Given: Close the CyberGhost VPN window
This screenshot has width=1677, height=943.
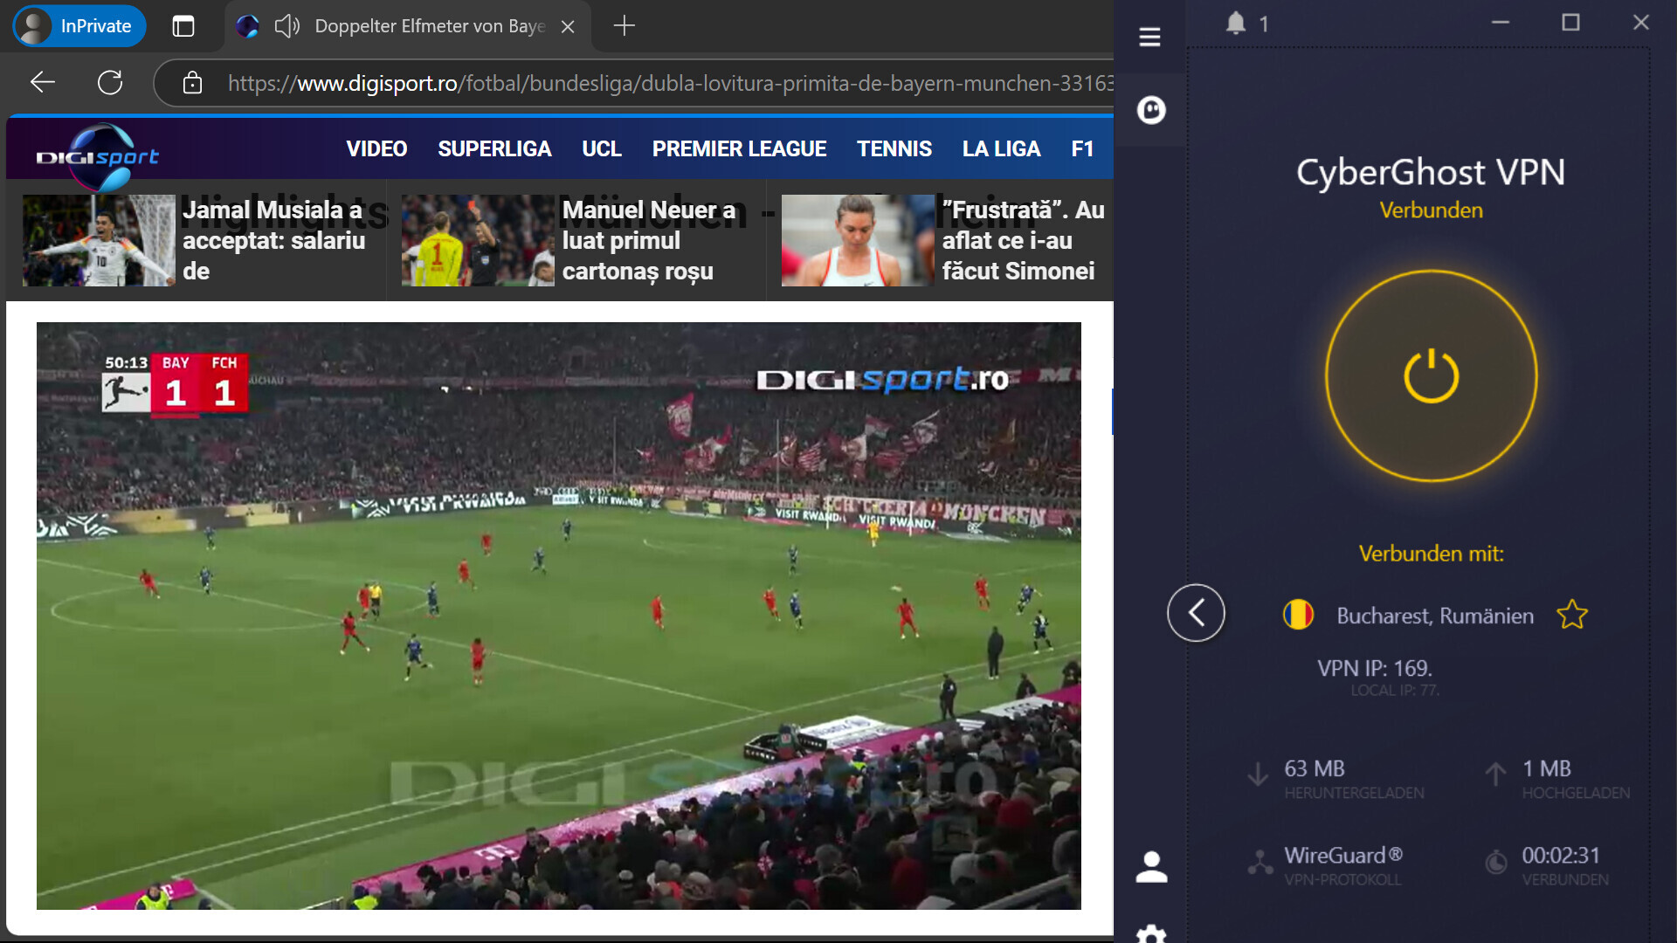Looking at the screenshot, I should coord(1641,23).
